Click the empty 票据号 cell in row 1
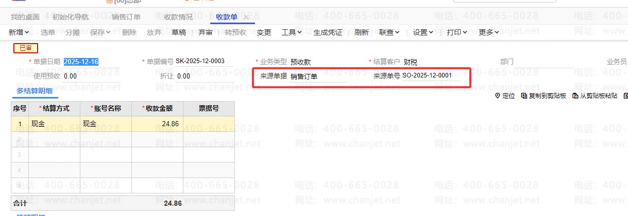The width and height of the screenshot is (628, 216). 209,124
